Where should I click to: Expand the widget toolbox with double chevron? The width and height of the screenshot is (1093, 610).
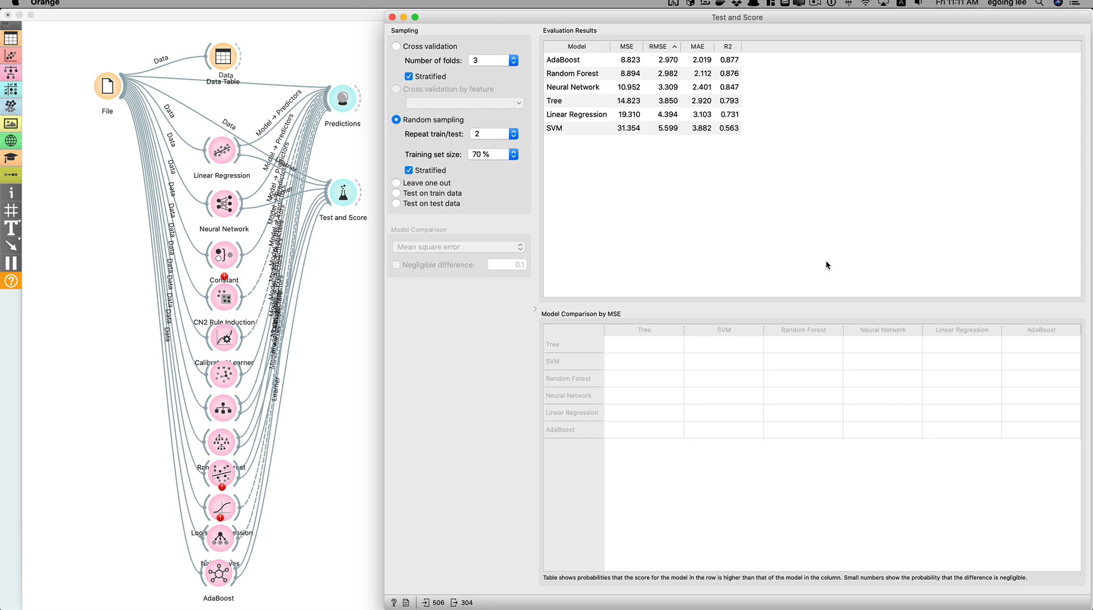(x=6, y=25)
